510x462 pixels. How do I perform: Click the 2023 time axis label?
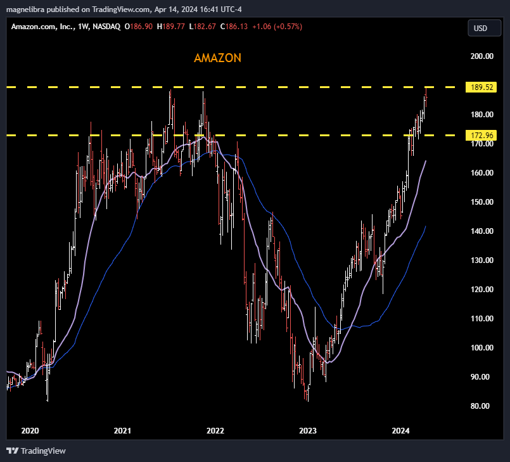(308, 431)
